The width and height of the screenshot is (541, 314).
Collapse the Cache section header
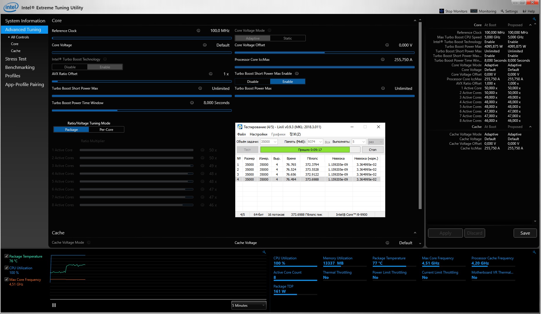(x=415, y=233)
